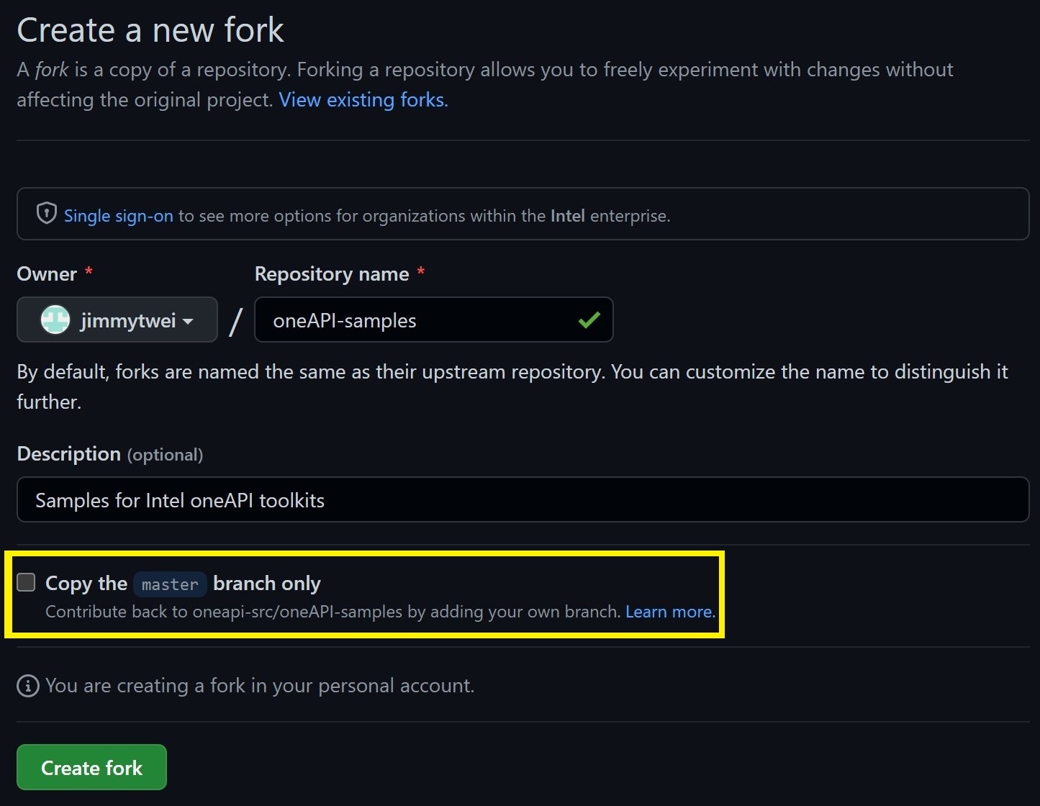Follow the Single sign-on link

coord(119,216)
